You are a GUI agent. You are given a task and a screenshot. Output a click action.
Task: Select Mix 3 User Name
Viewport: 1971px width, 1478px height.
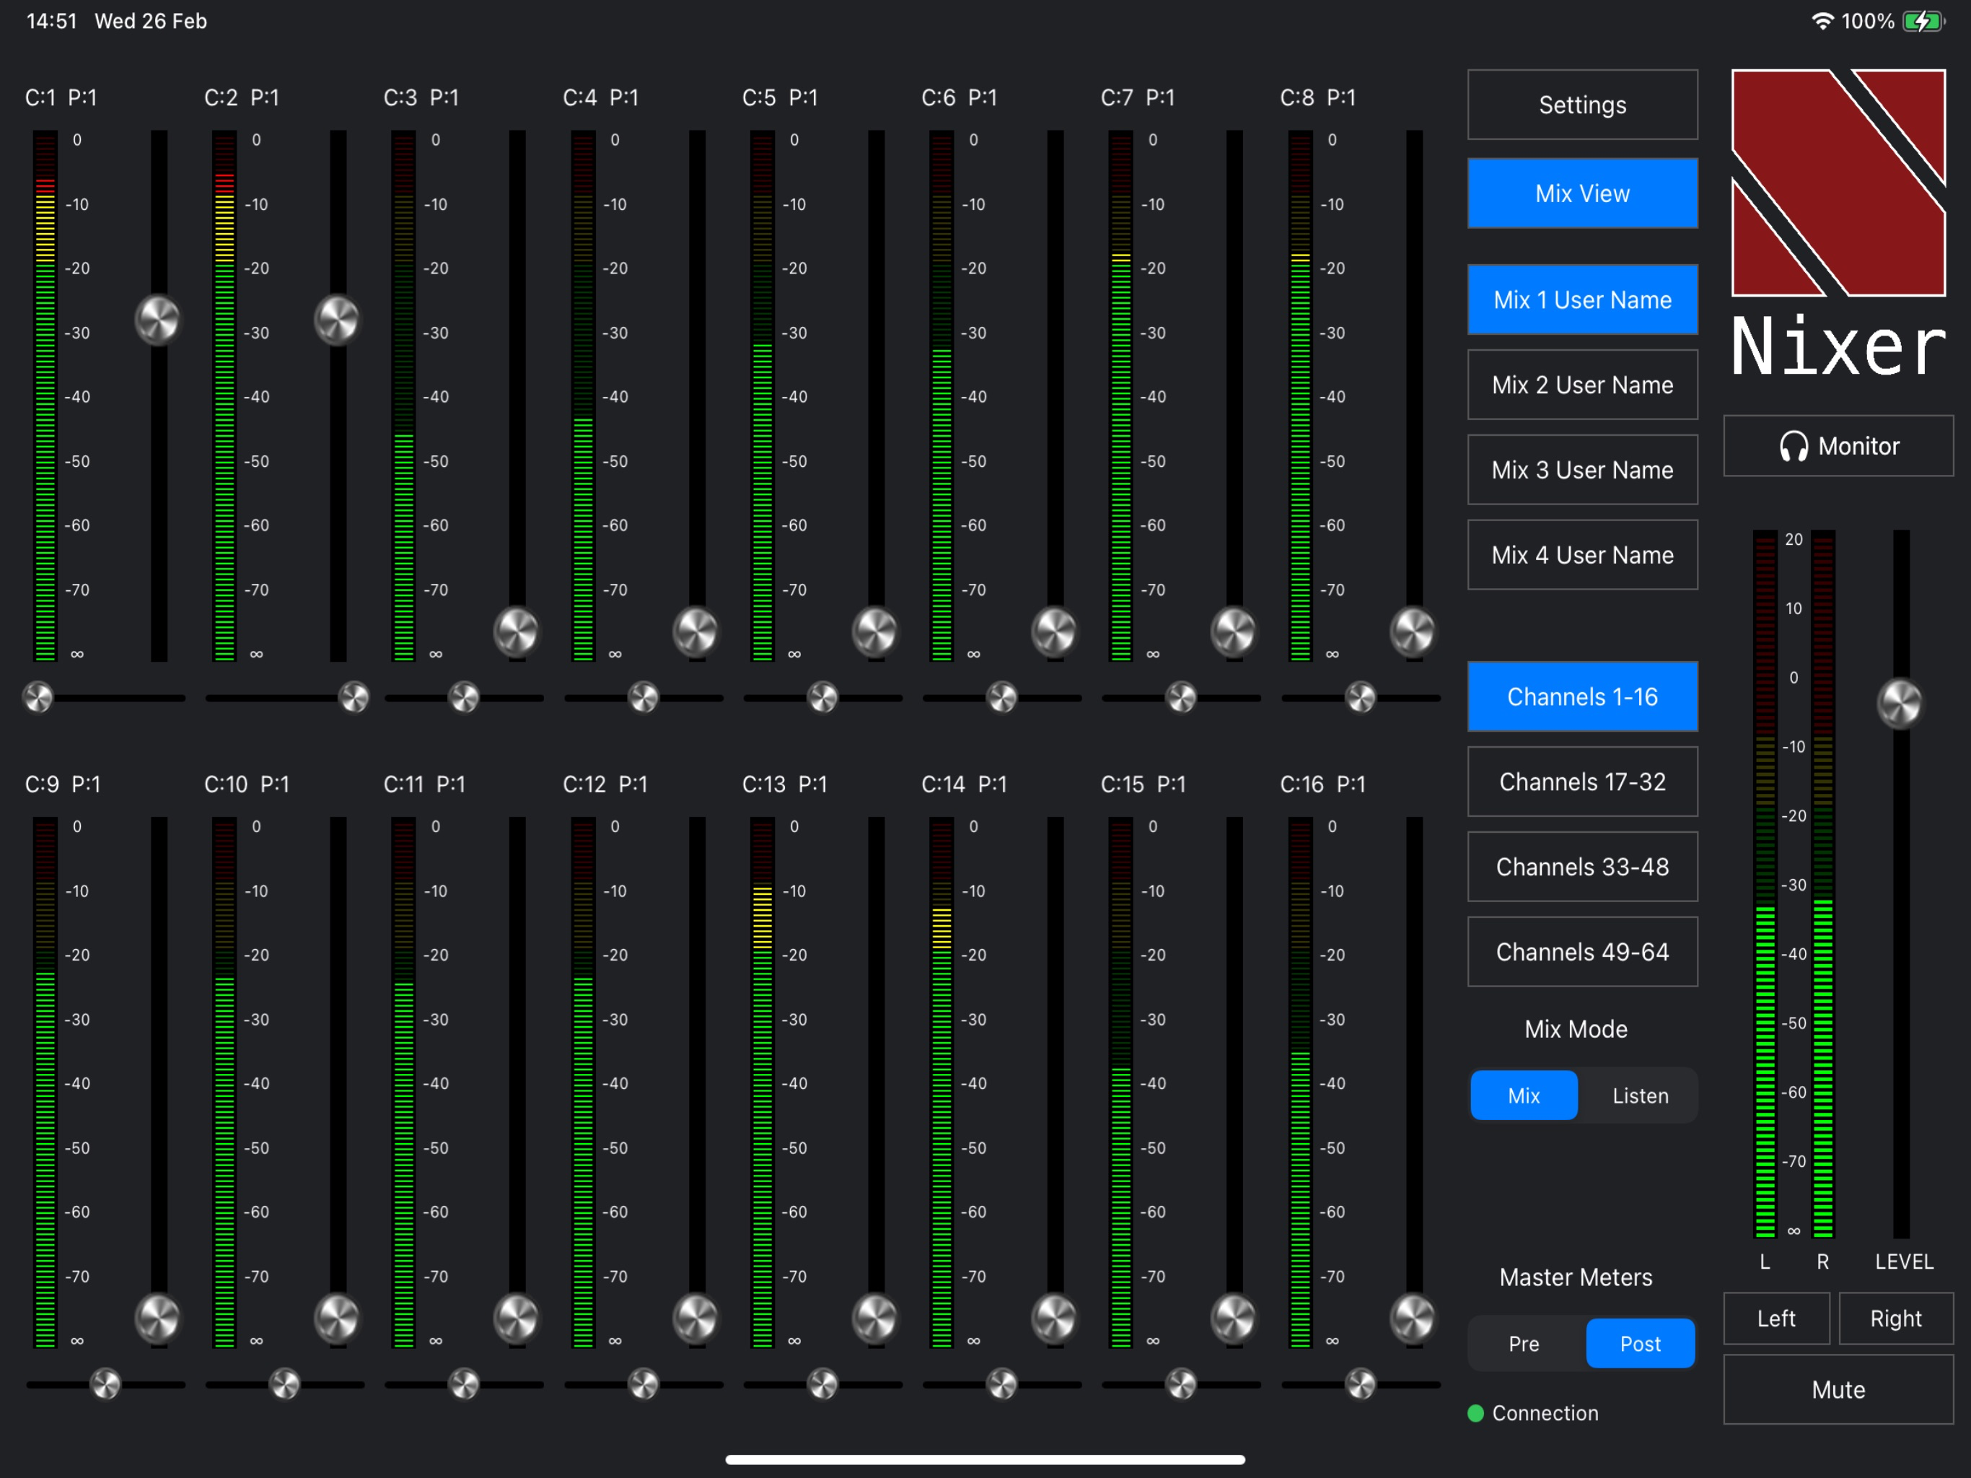point(1581,470)
